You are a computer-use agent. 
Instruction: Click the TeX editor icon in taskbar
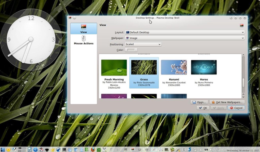coord(104,149)
